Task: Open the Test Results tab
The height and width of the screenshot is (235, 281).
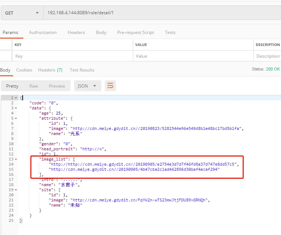Action: click(x=82, y=70)
